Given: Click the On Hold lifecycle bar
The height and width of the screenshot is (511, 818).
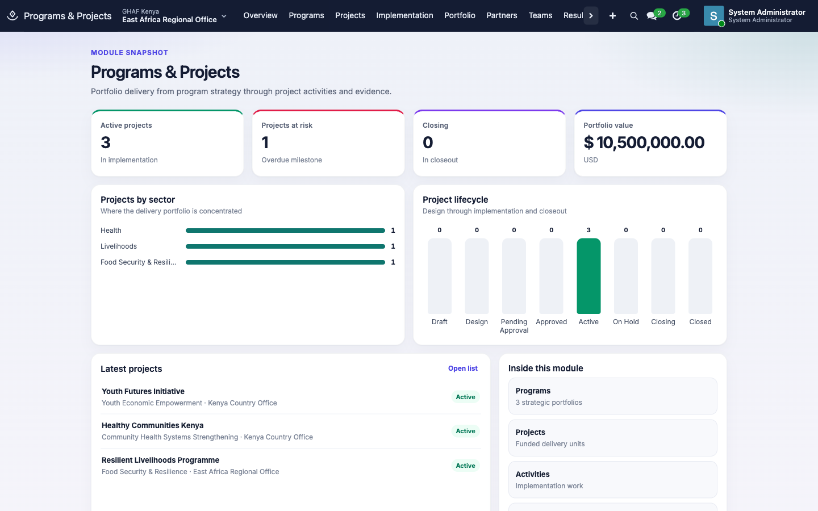Looking at the screenshot, I should (x=626, y=276).
